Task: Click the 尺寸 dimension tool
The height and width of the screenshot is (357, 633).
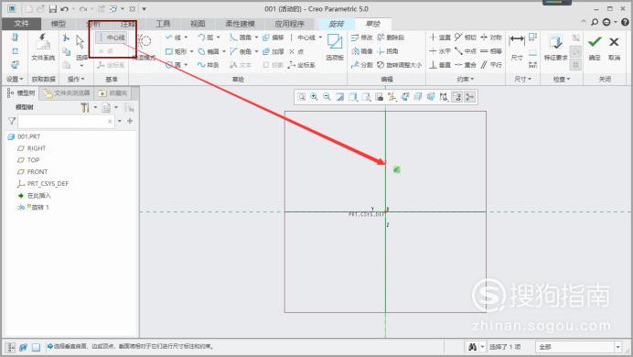Action: click(x=517, y=48)
